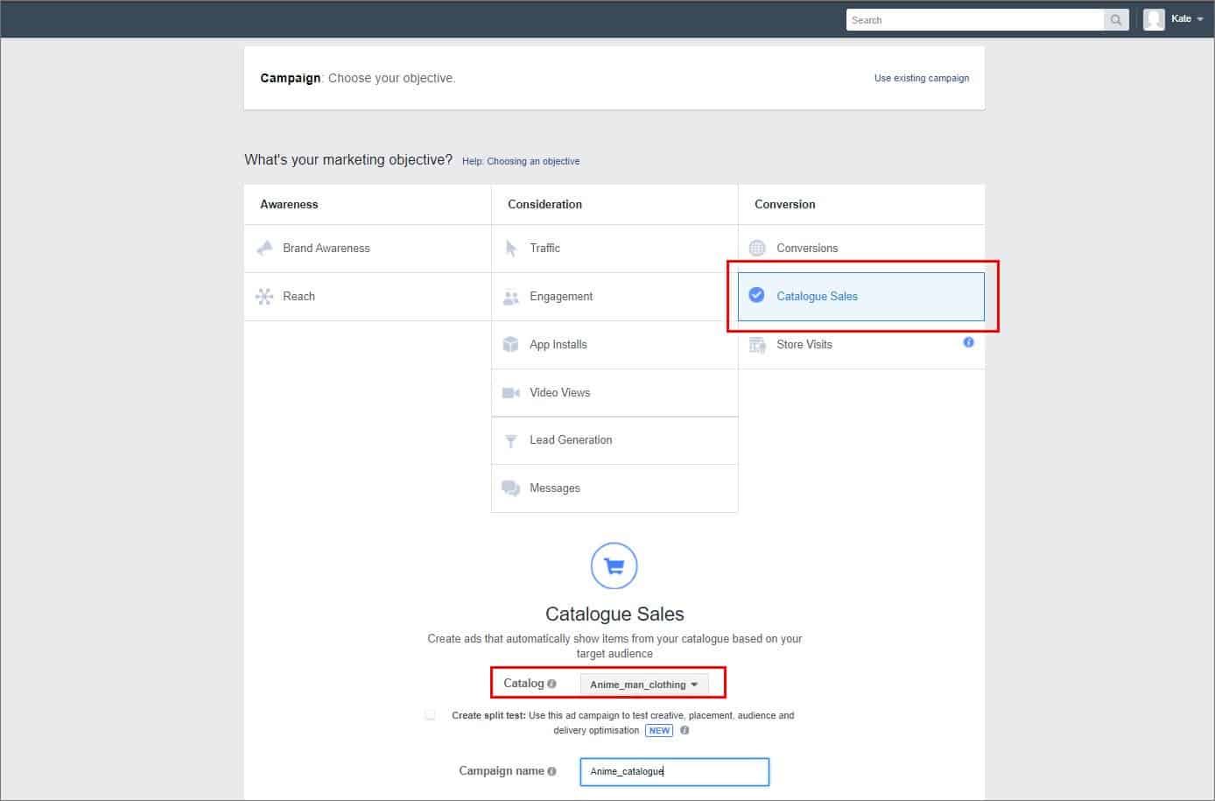Select the Video Views camera icon

[x=511, y=392]
